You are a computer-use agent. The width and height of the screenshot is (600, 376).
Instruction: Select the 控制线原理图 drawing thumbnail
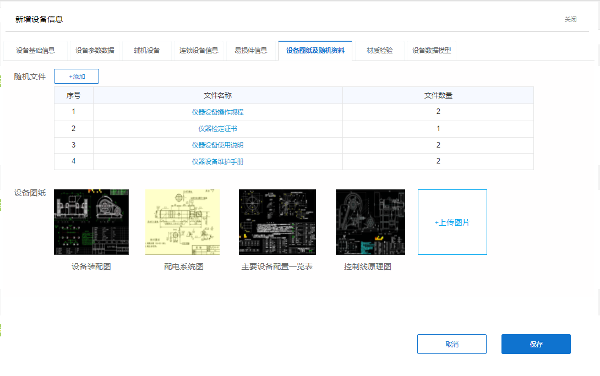point(370,222)
